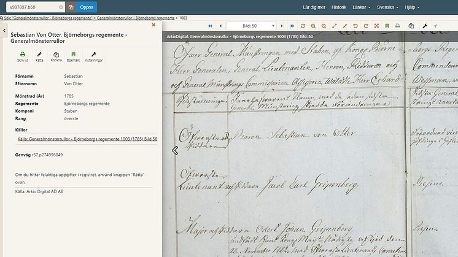Click 'Bokmärk' in the record panel
This screenshot has width=458, height=257.
[x=73, y=57]
